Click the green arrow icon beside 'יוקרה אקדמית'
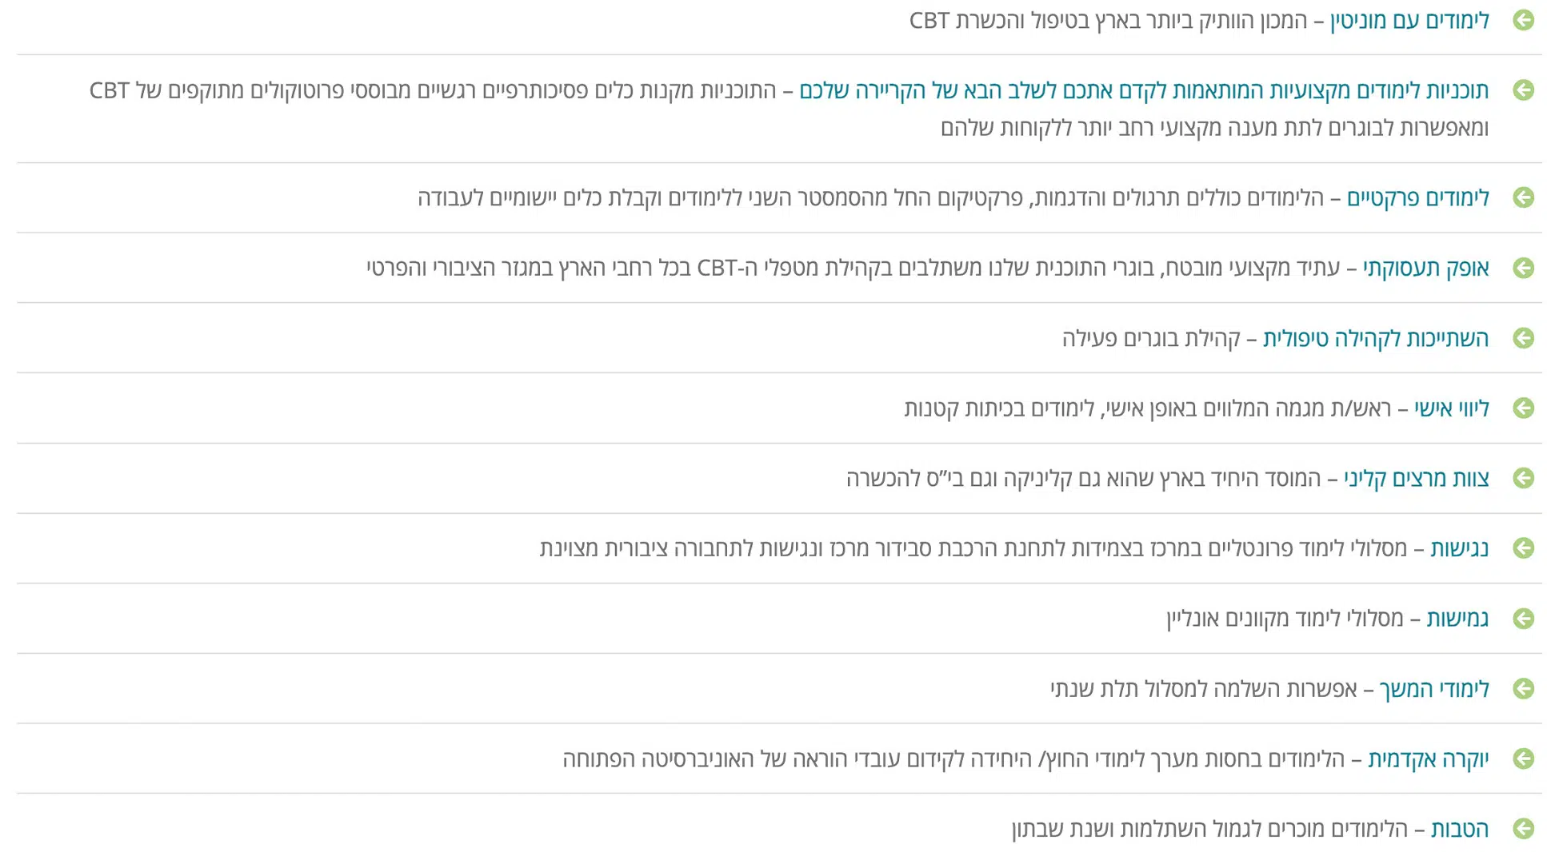The image size is (1547, 852). pyautogui.click(x=1523, y=758)
